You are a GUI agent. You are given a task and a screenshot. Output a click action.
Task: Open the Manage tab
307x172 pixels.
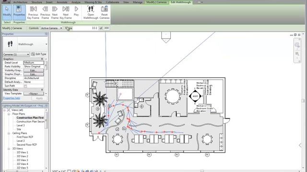(138, 2)
